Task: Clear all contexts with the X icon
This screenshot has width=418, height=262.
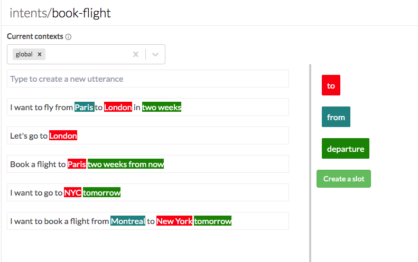Action: click(136, 54)
